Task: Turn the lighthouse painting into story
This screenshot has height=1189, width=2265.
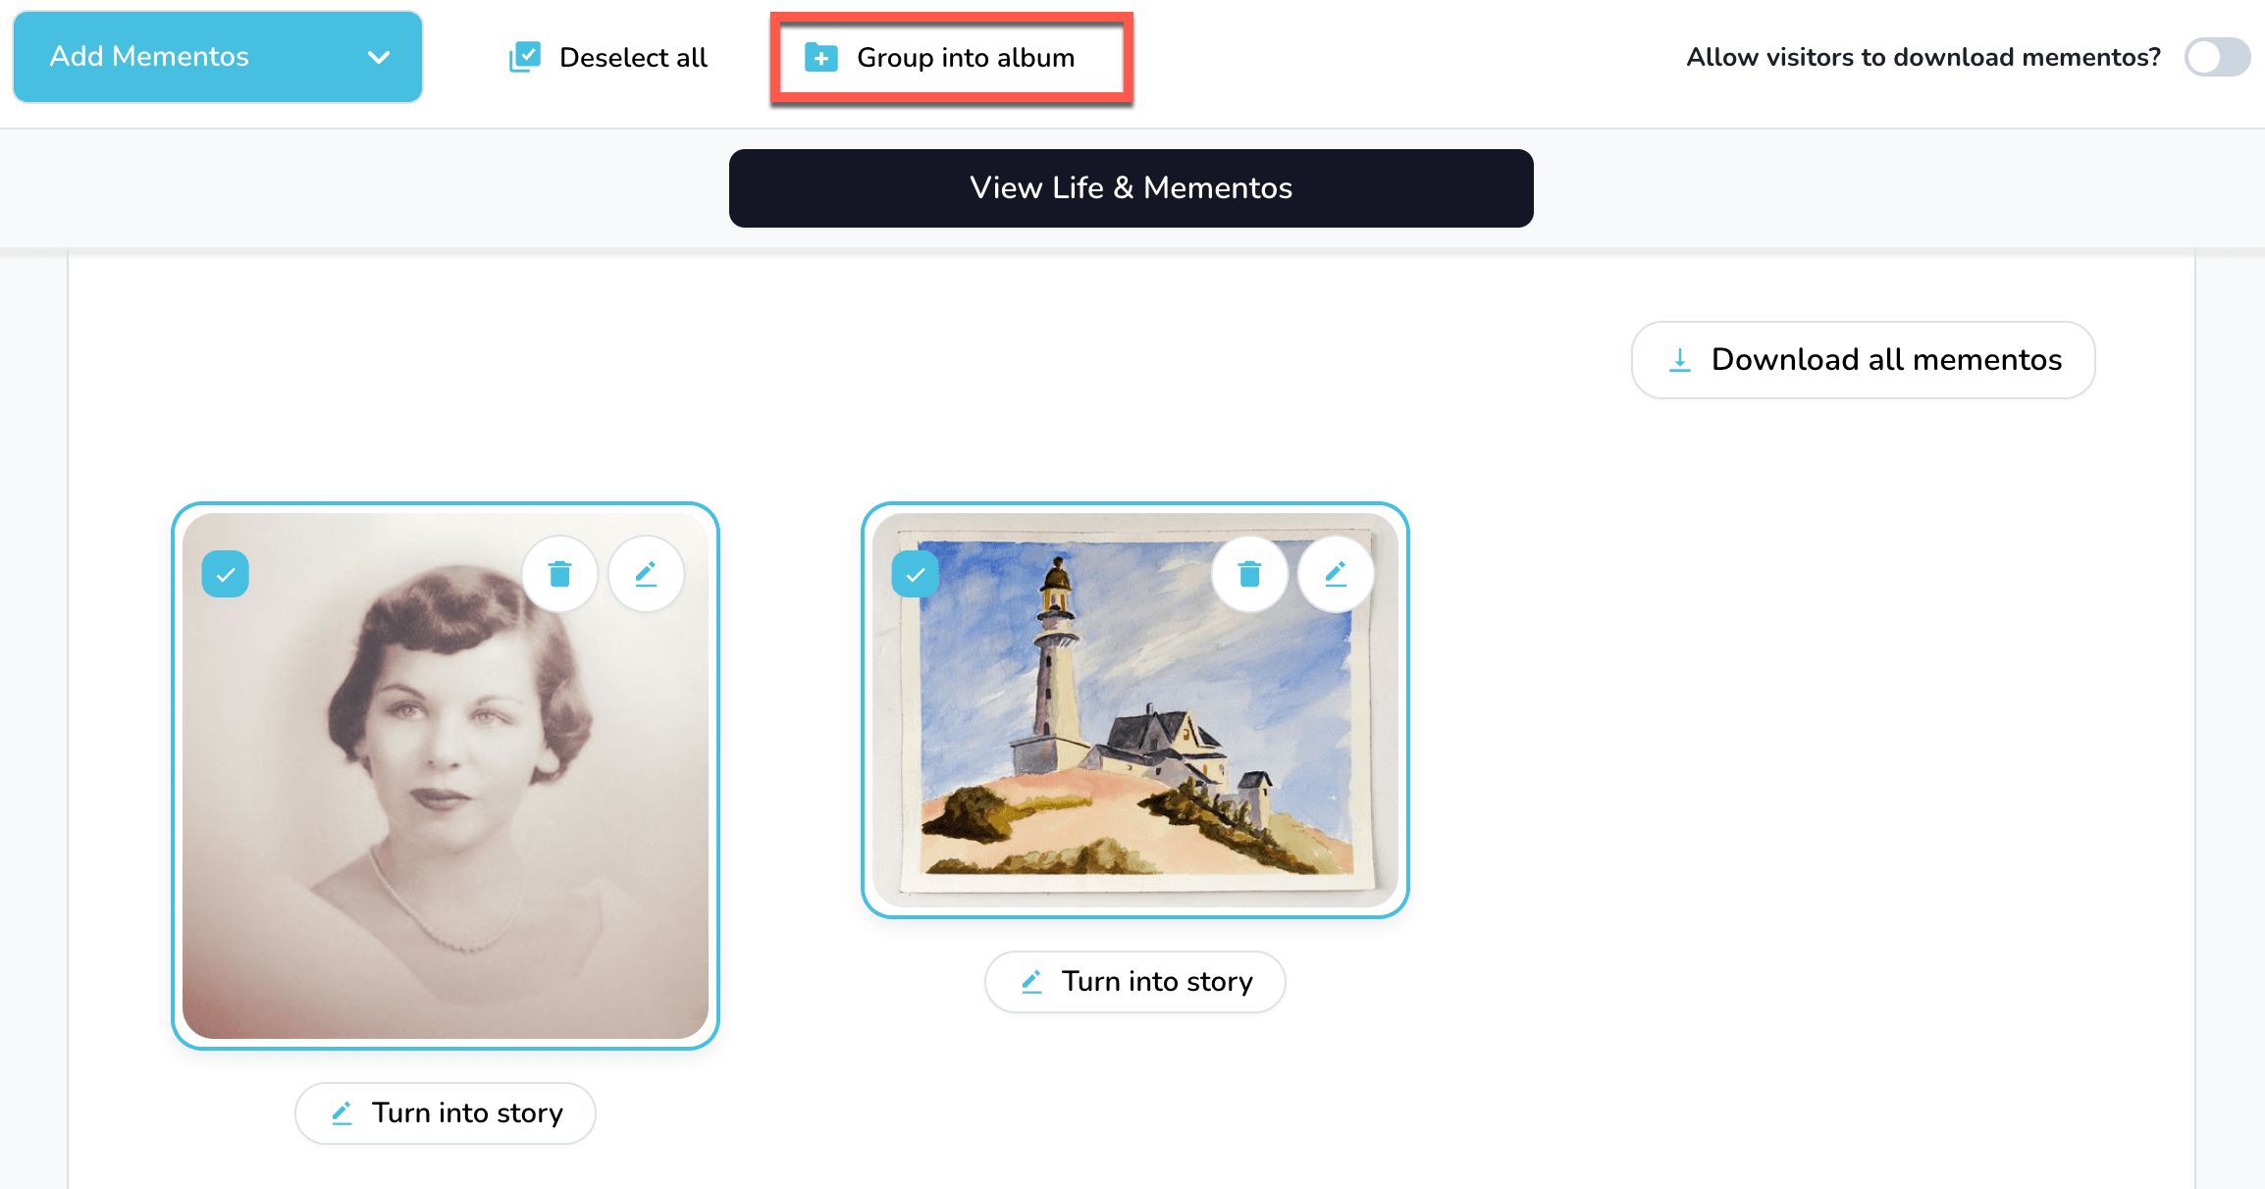Action: (1135, 982)
